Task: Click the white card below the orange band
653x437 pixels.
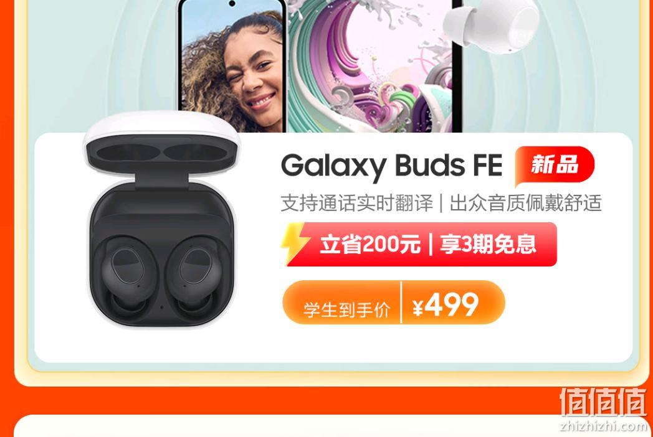Action: [326, 426]
